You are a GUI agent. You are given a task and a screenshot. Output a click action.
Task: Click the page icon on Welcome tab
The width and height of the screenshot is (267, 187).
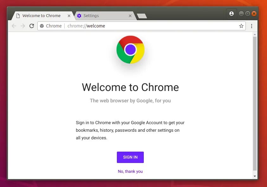tap(18, 16)
